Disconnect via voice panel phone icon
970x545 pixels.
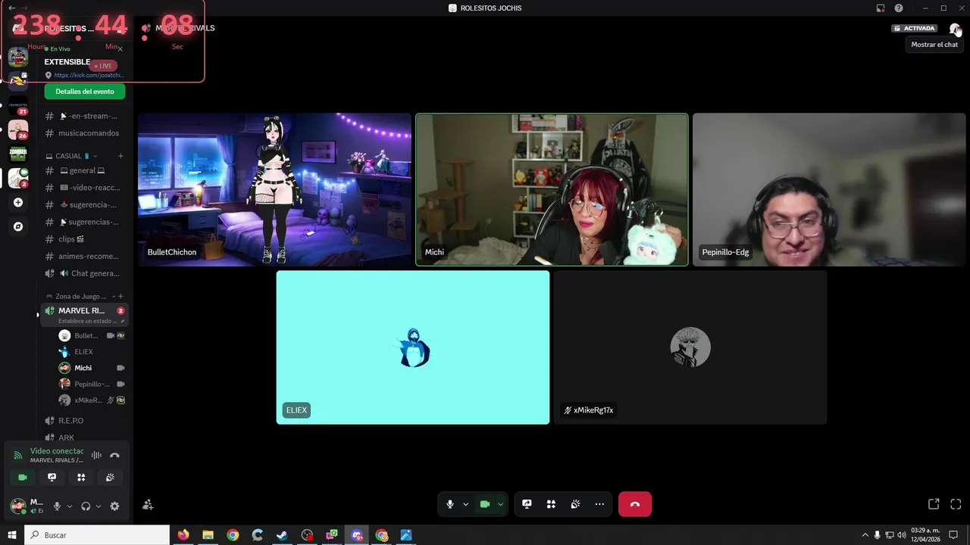pyautogui.click(x=114, y=455)
